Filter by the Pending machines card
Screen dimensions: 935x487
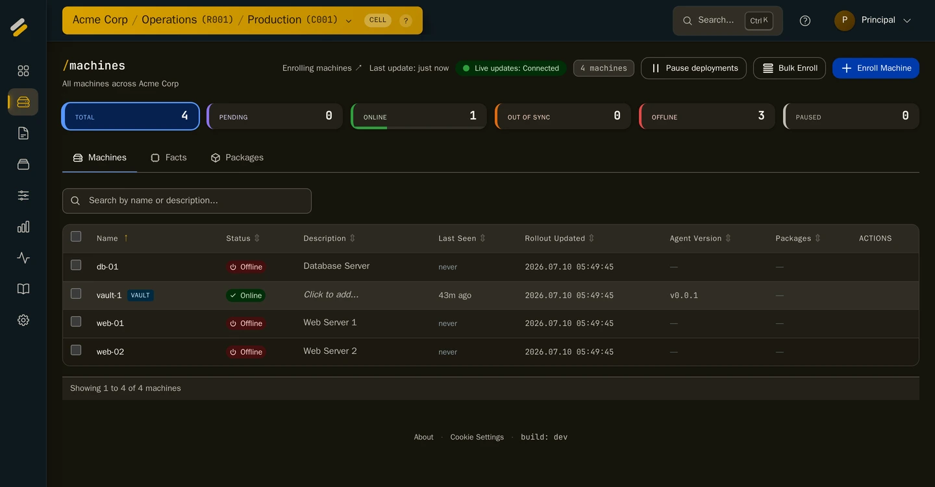[275, 116]
